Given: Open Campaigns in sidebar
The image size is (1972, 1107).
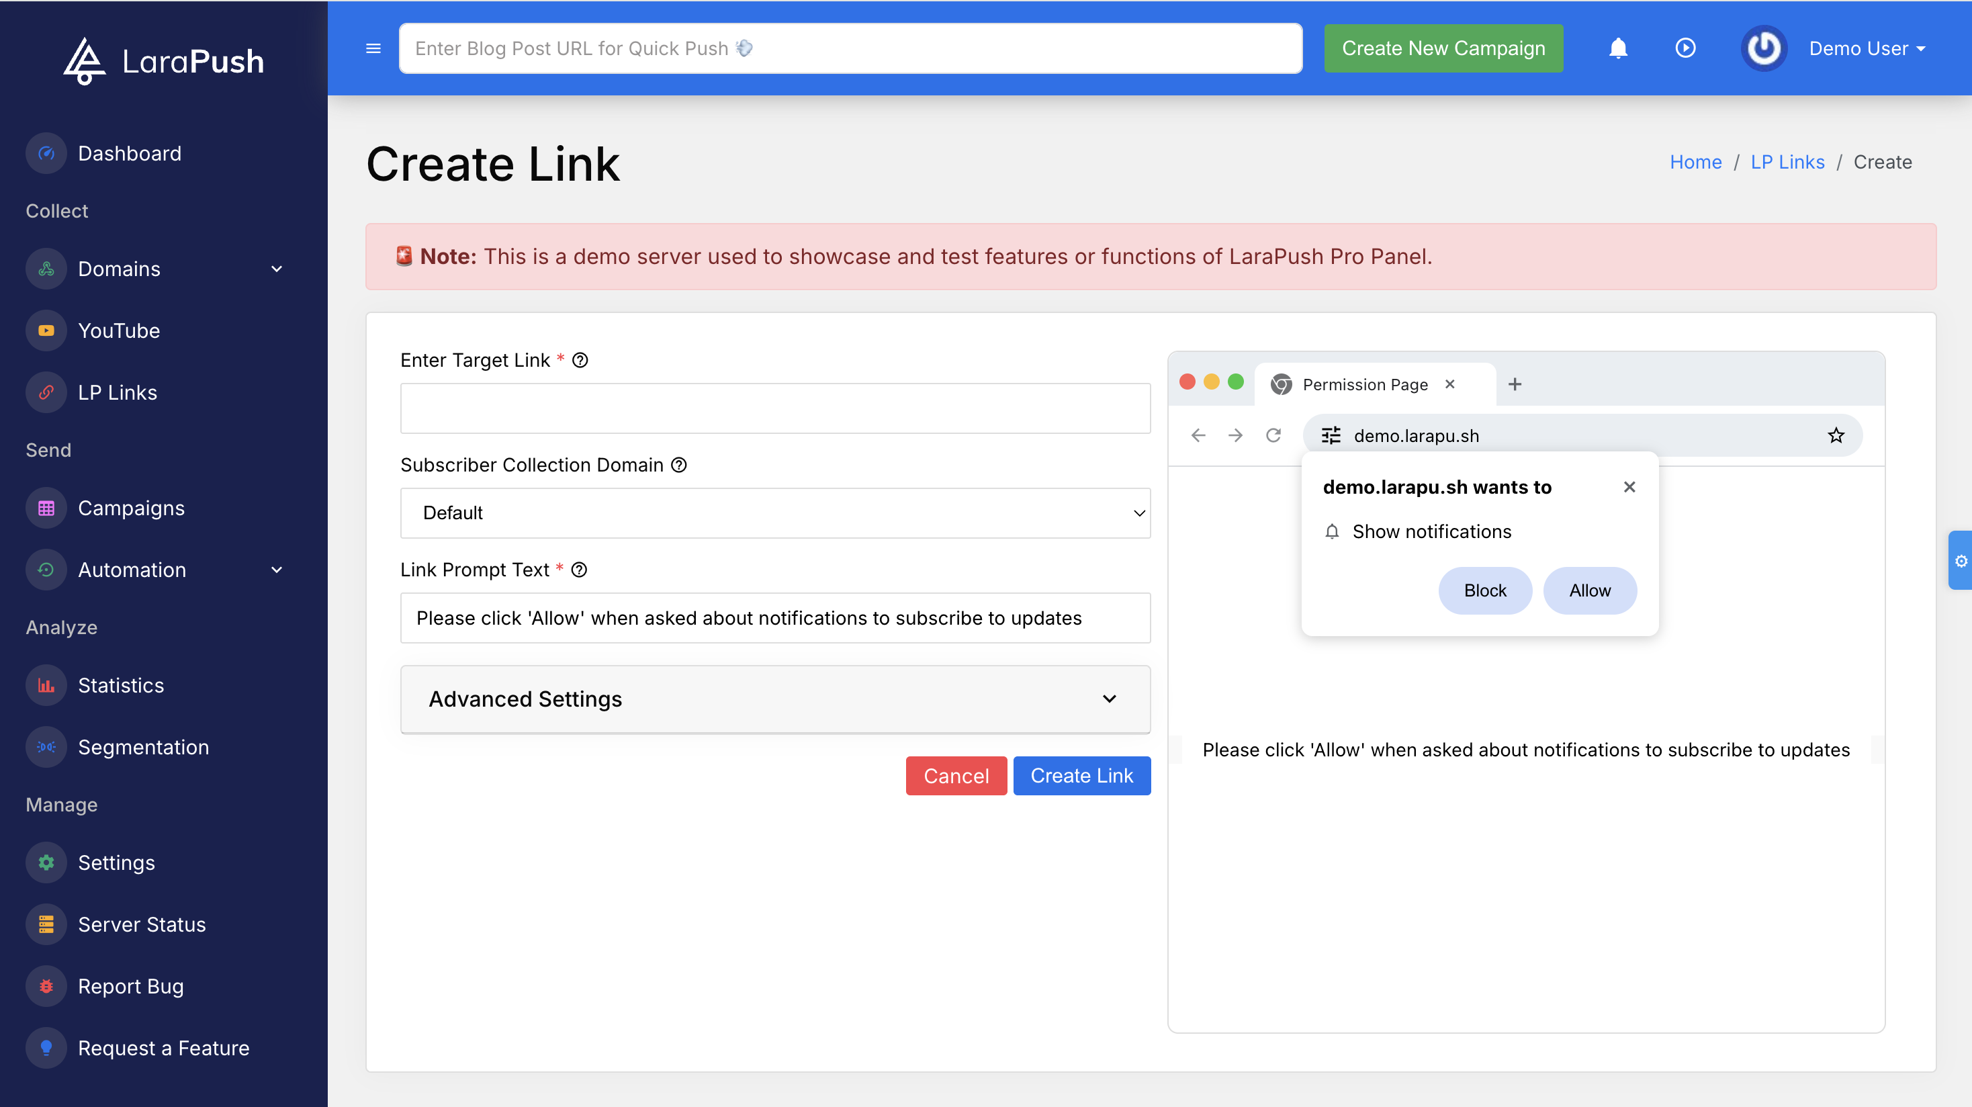Looking at the screenshot, I should 131,508.
